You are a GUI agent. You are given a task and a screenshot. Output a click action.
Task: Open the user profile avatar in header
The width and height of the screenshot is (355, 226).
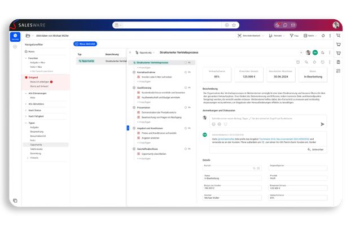pos(336,25)
